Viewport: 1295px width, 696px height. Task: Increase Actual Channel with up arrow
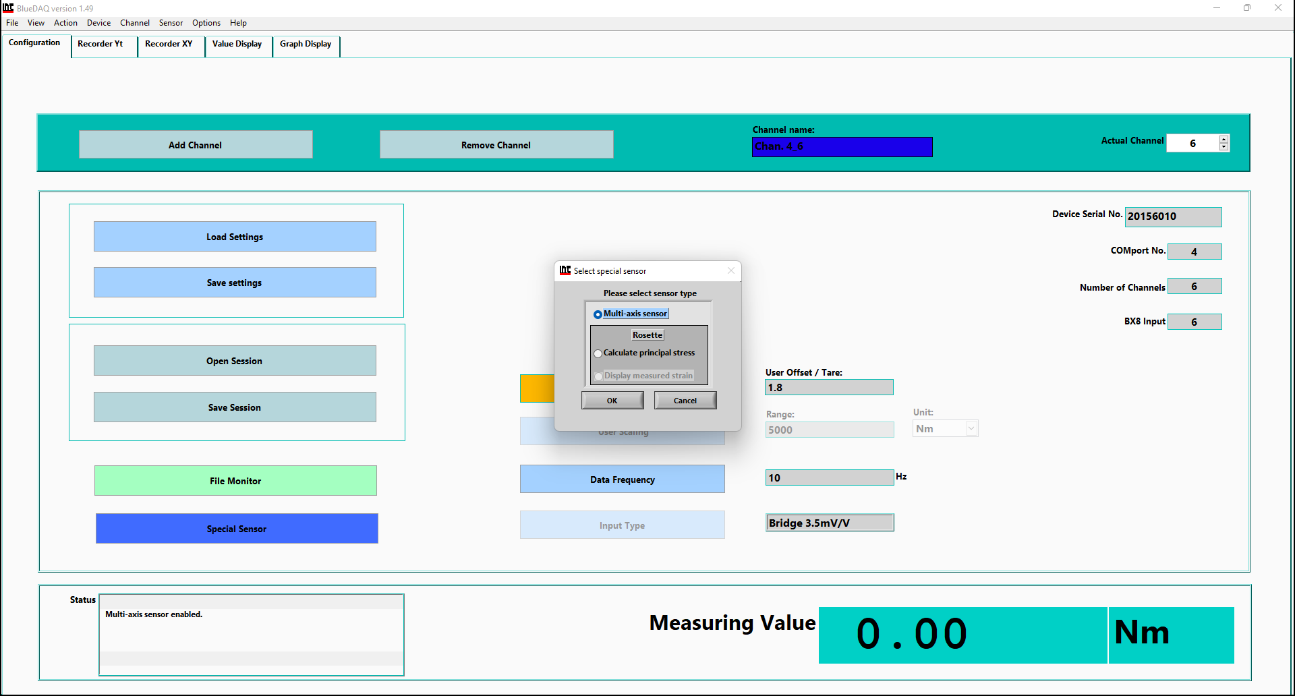[x=1224, y=139]
